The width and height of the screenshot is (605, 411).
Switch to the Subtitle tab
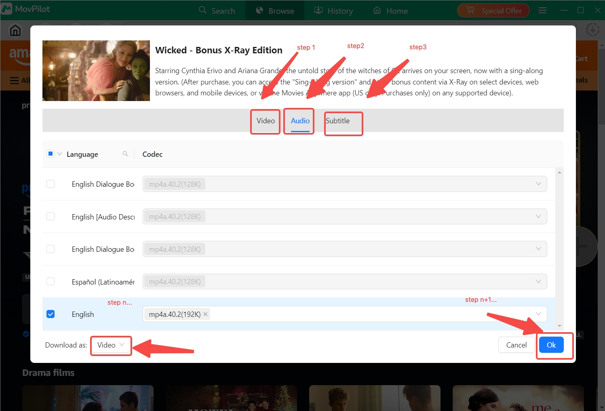coord(338,121)
